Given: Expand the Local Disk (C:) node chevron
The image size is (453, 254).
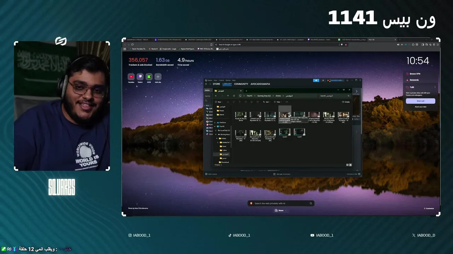Looking at the screenshot, I should 216,130.
